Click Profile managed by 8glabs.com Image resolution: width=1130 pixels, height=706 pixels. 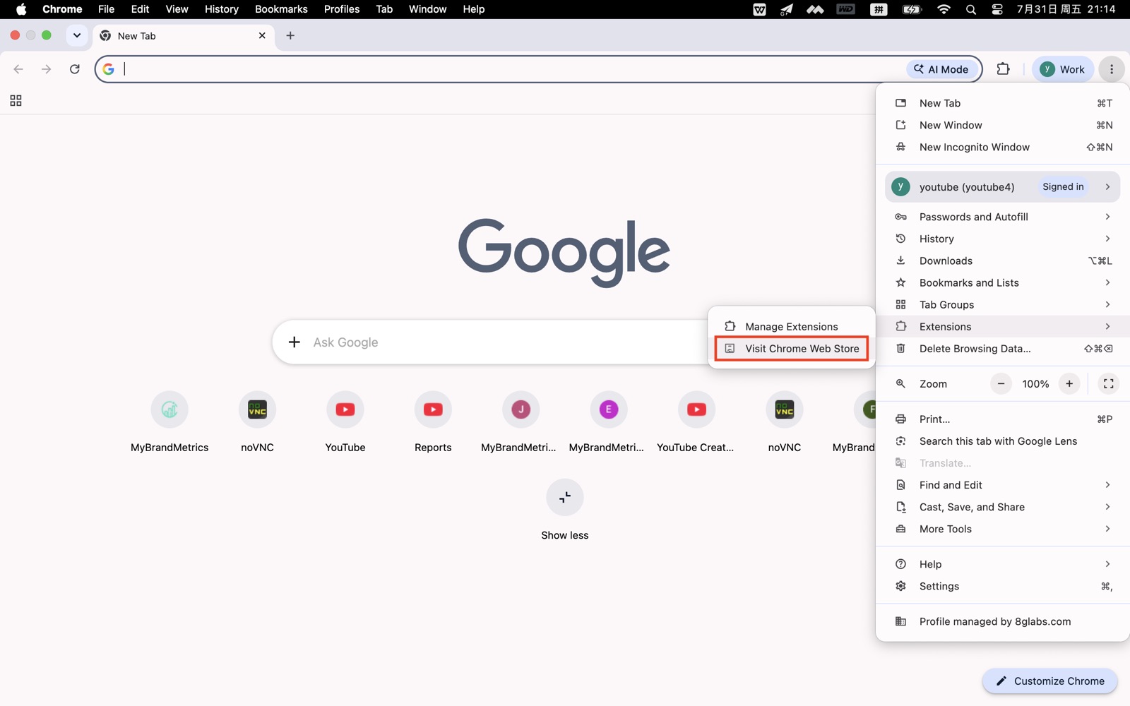(x=1003, y=621)
